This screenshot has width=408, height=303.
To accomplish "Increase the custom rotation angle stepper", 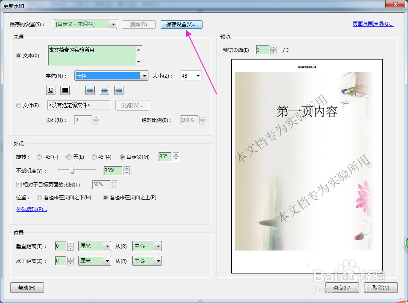I will [176, 154].
